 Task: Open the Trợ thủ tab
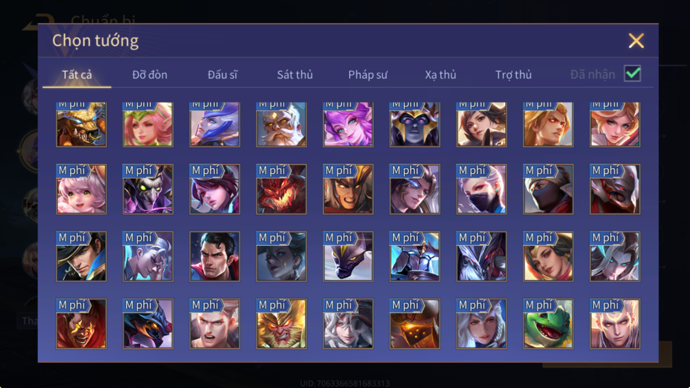(513, 75)
